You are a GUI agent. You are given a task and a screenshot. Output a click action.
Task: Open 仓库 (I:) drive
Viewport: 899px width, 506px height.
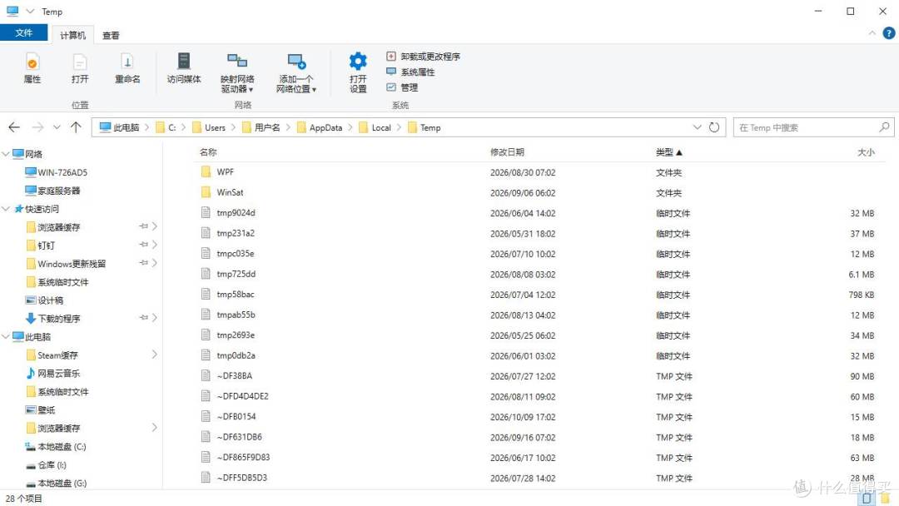pyautogui.click(x=47, y=464)
